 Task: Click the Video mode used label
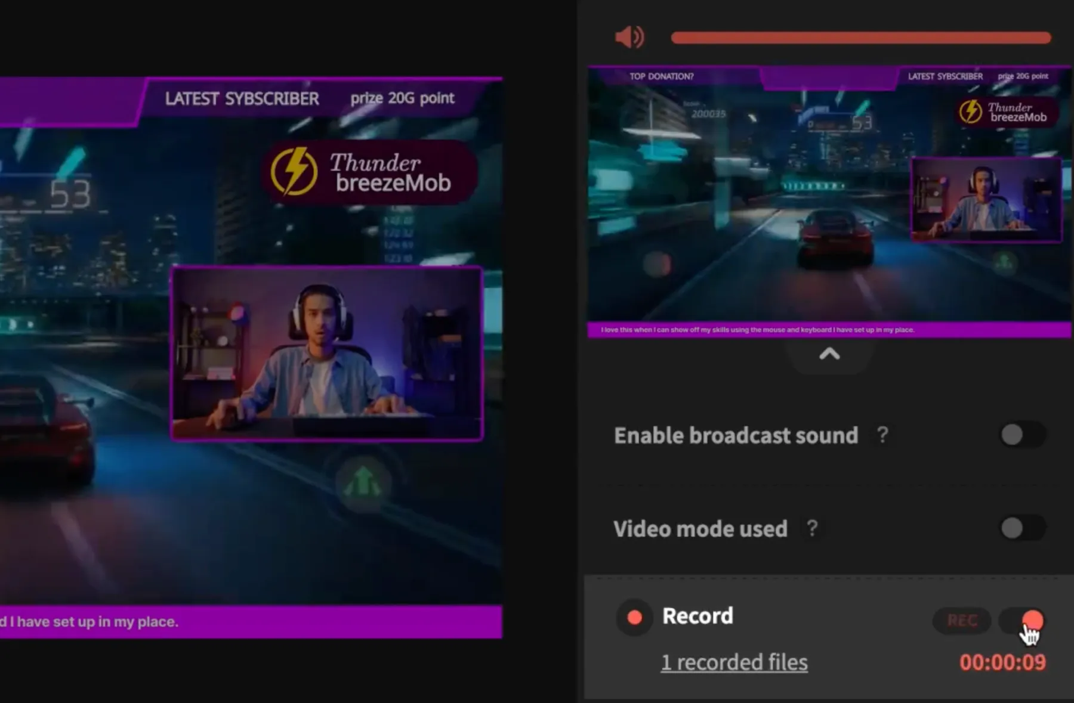(x=700, y=529)
